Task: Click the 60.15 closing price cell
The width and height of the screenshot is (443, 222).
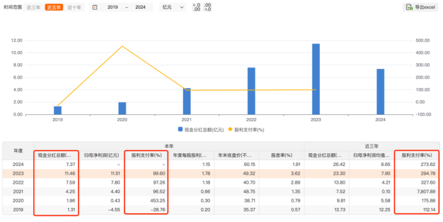Action: click(237, 164)
